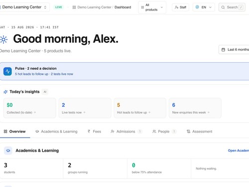Click the Staff button

click(x=180, y=7)
